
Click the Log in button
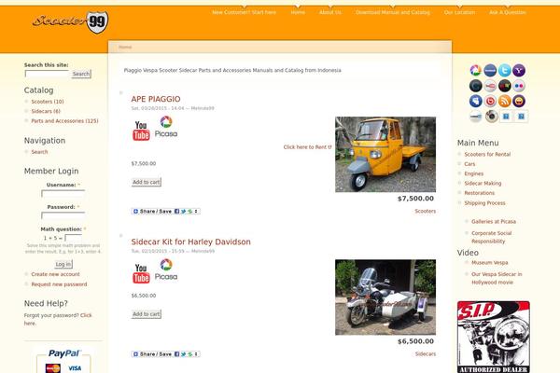pyautogui.click(x=63, y=264)
